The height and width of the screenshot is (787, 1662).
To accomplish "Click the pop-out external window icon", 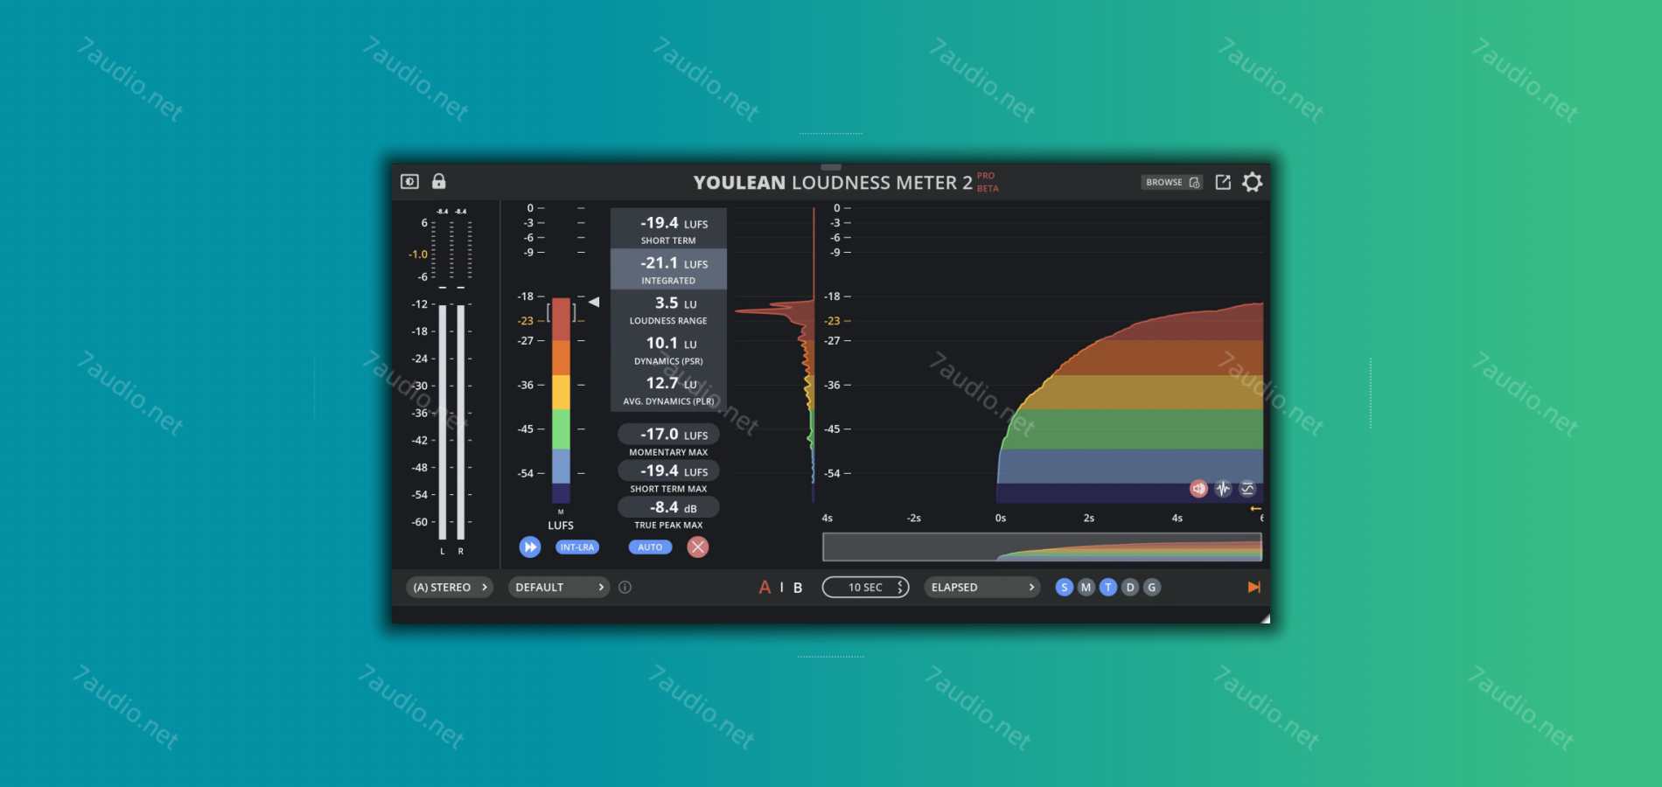I will (1223, 182).
